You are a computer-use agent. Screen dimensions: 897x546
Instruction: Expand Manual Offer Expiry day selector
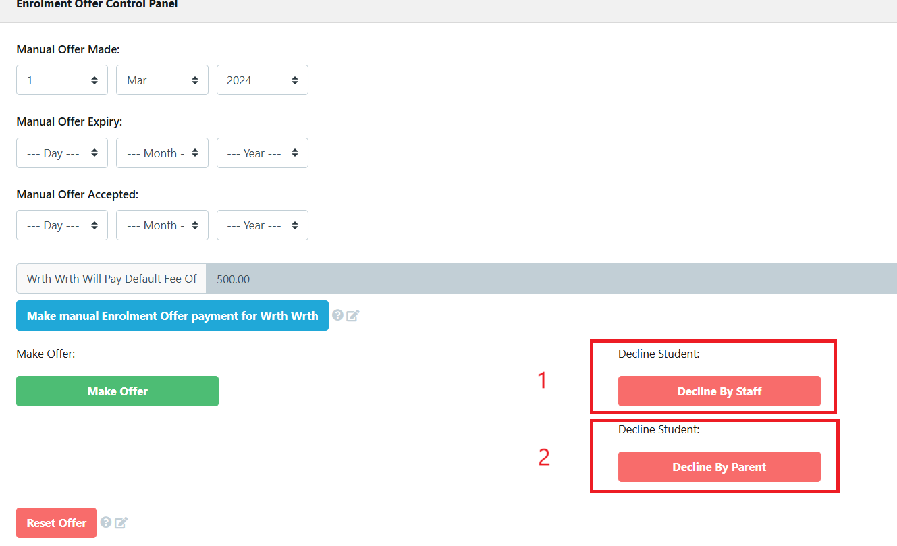[62, 153]
